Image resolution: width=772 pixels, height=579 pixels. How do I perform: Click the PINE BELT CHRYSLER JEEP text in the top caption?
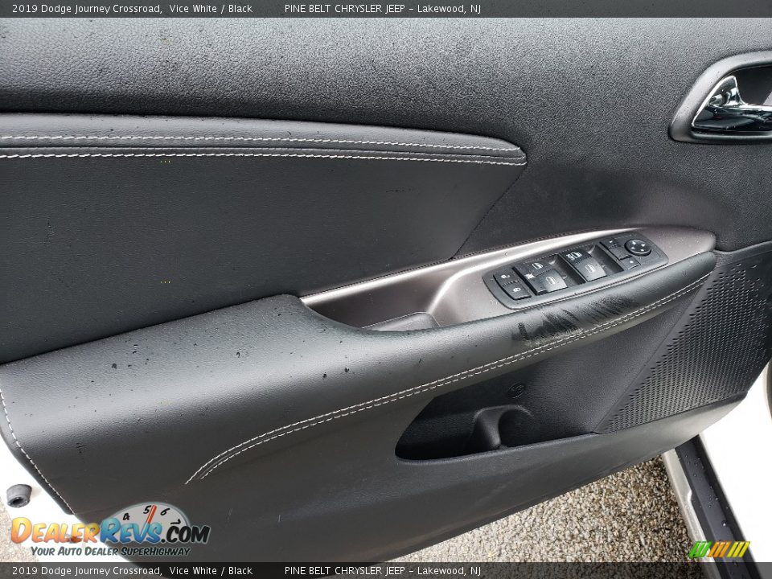(x=344, y=9)
